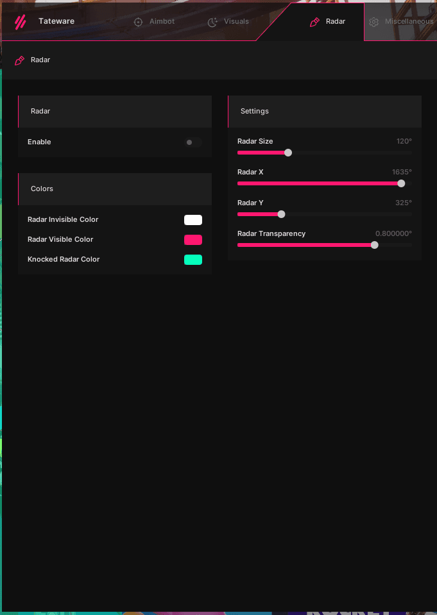Click the pen icon in Radar page header
437x615 pixels.
pos(19,60)
